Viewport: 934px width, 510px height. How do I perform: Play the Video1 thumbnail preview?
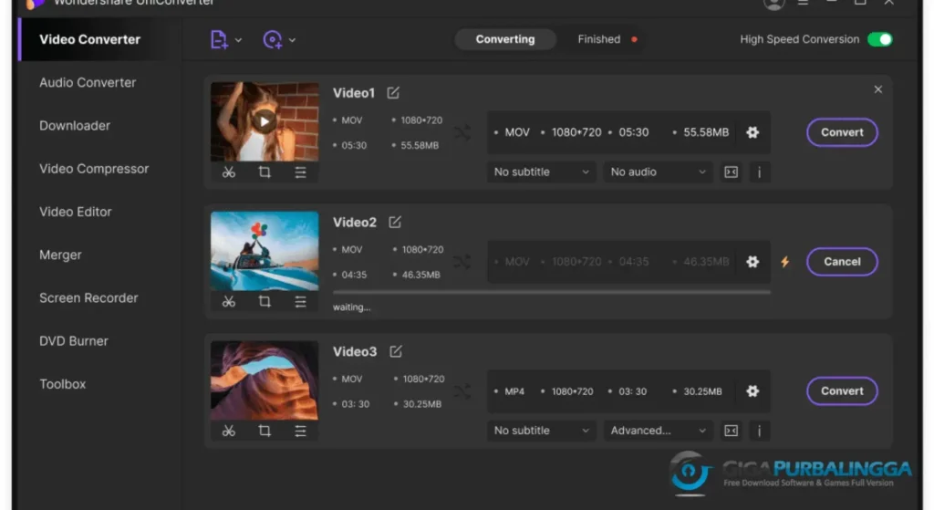click(x=264, y=121)
